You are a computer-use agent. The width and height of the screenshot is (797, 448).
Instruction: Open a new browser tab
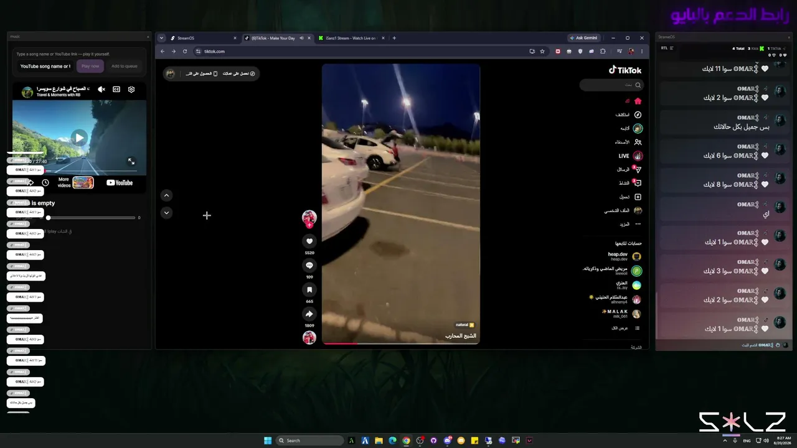click(x=394, y=38)
